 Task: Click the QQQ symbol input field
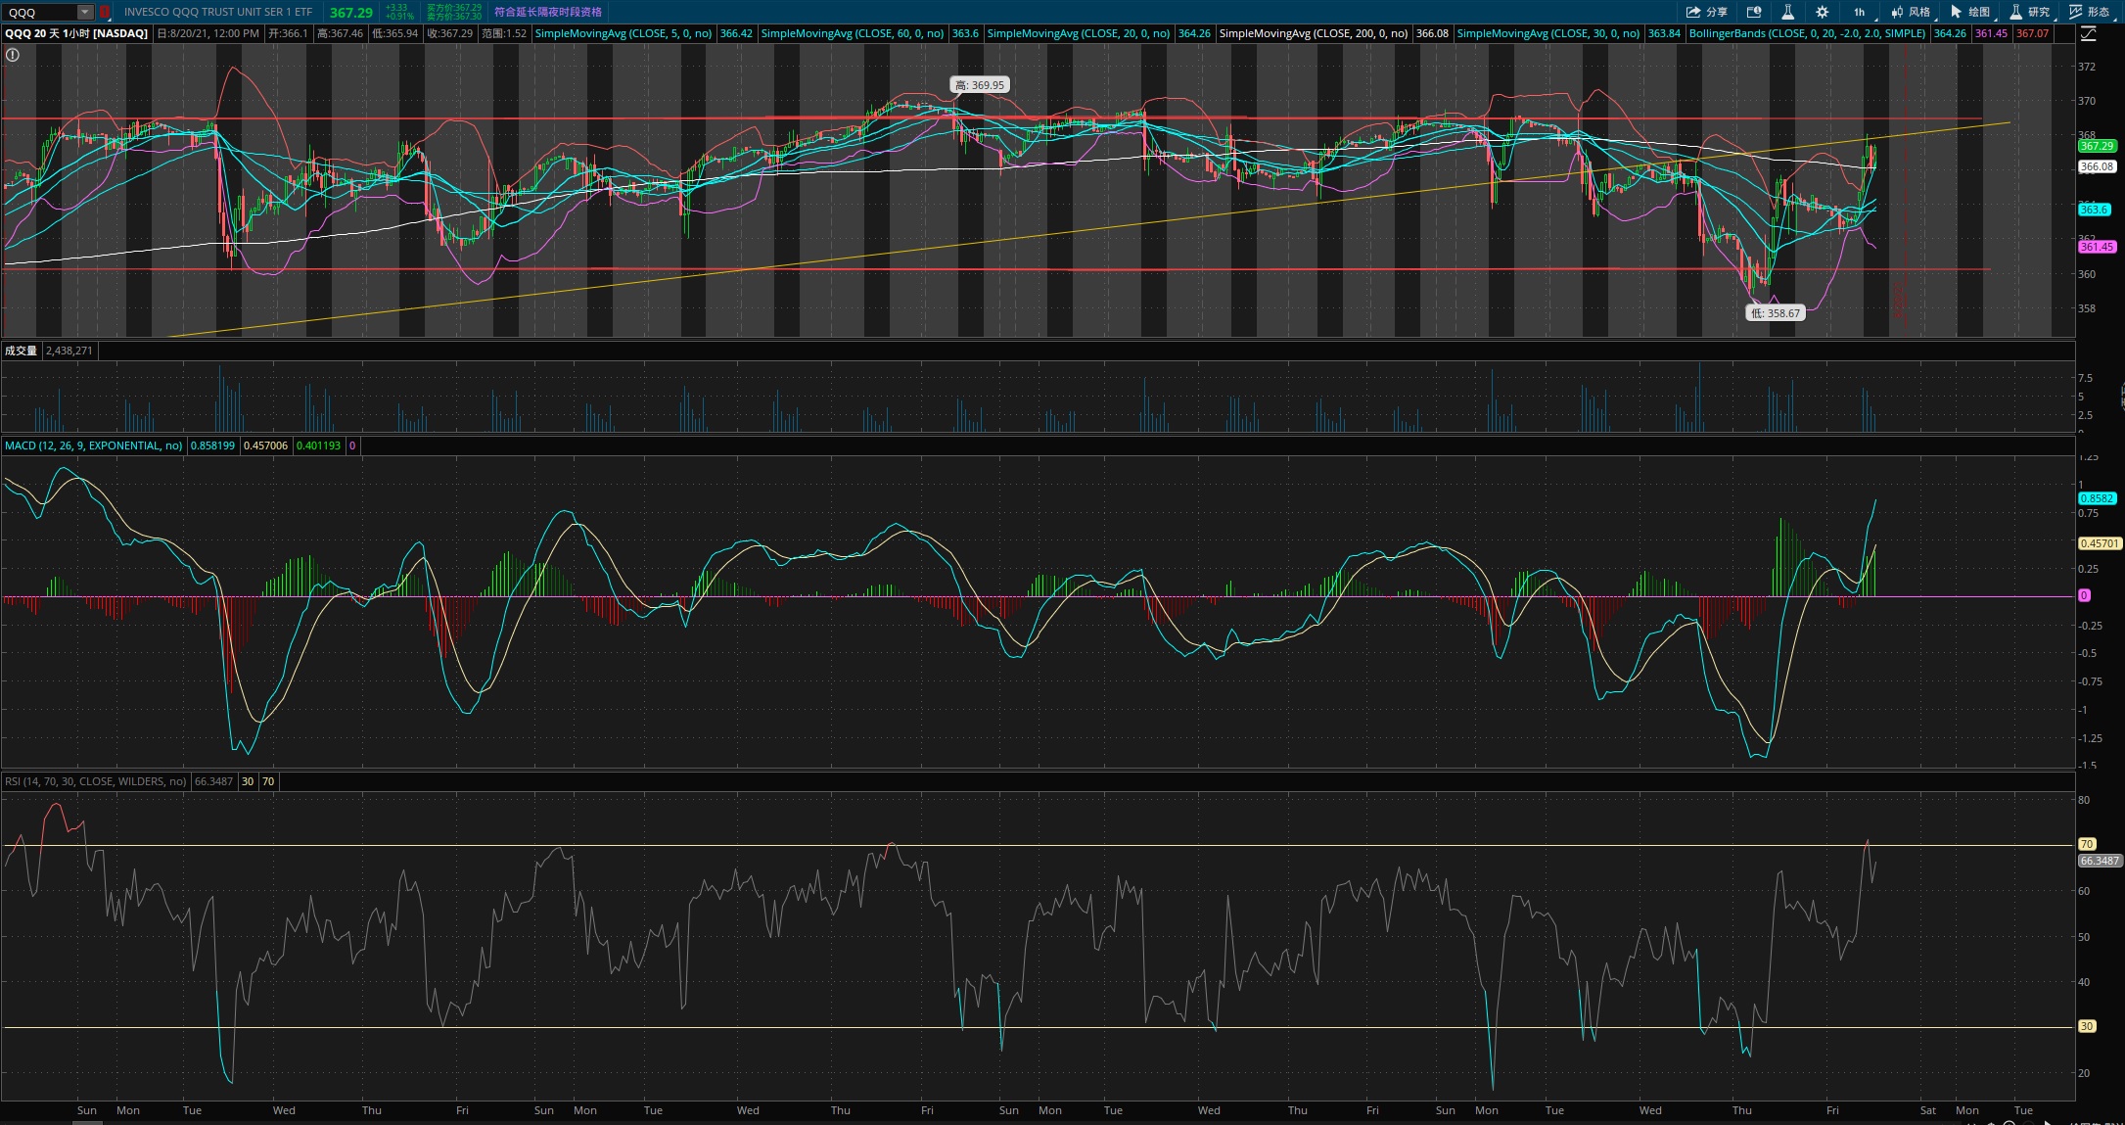coord(39,12)
